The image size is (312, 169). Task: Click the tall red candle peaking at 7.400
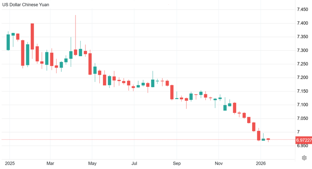(x=32, y=36)
